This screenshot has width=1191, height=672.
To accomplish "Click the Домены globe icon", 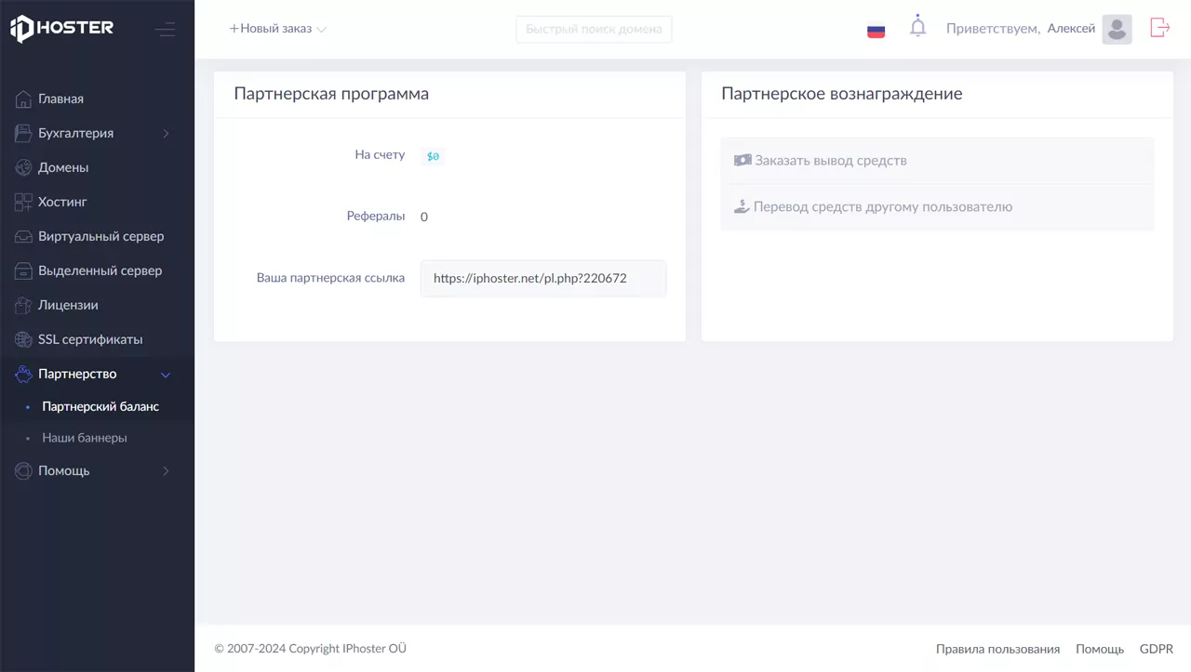I will pos(23,167).
